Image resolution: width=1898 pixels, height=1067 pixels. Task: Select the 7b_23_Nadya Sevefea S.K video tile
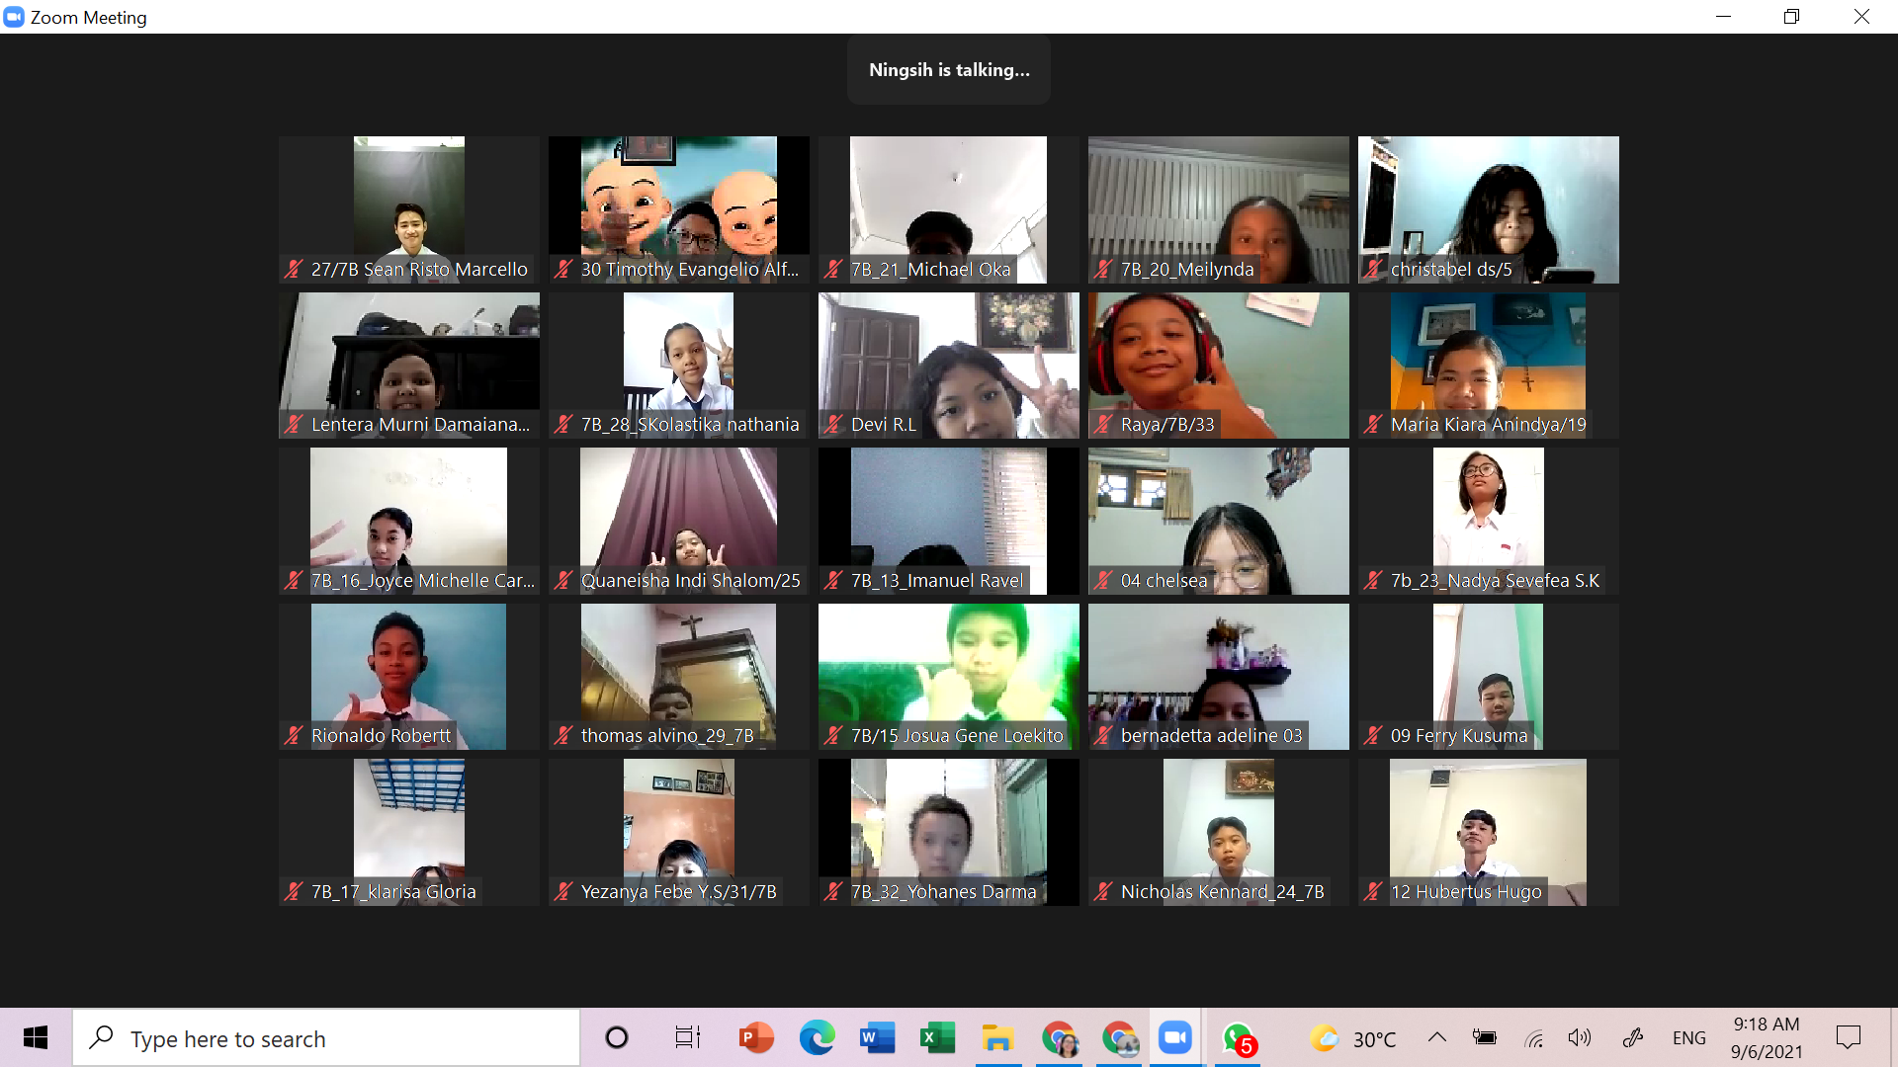[x=1489, y=521]
